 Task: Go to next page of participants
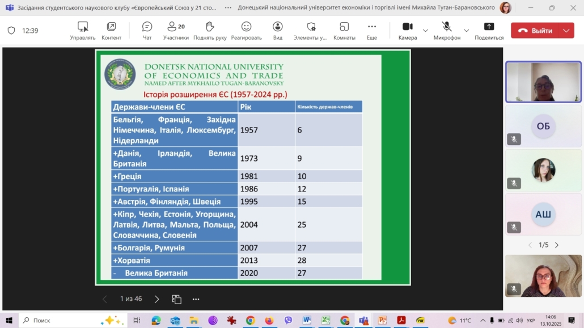click(557, 245)
